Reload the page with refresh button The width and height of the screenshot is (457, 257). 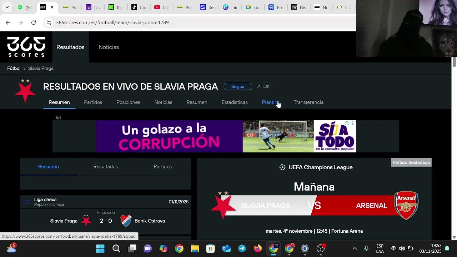(x=34, y=22)
